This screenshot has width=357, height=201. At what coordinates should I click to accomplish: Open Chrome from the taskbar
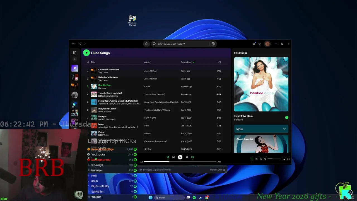[207, 198]
